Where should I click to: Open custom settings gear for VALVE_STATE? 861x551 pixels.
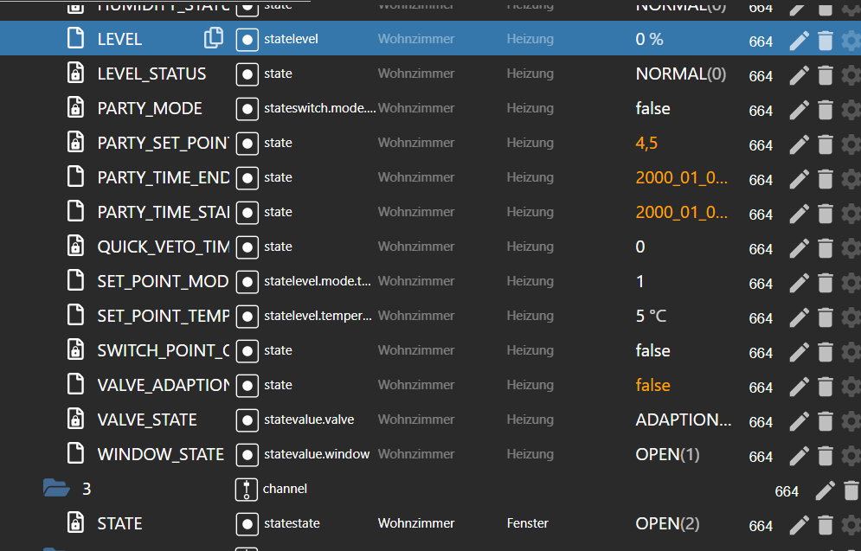click(851, 420)
